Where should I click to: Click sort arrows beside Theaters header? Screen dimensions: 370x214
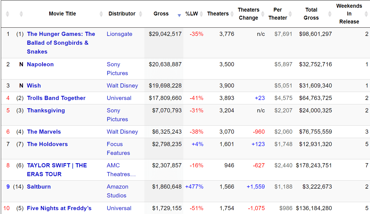coord(232,14)
